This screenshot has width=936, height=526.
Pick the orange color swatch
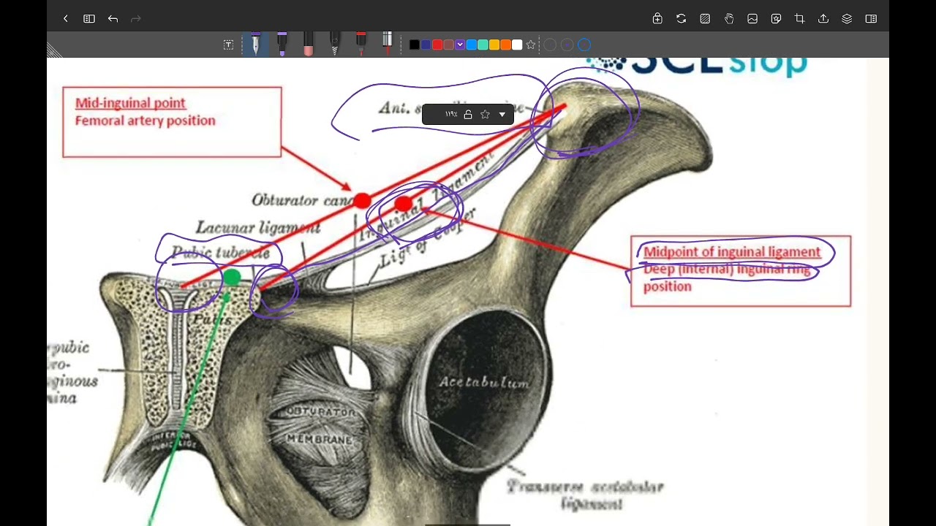[x=505, y=45]
